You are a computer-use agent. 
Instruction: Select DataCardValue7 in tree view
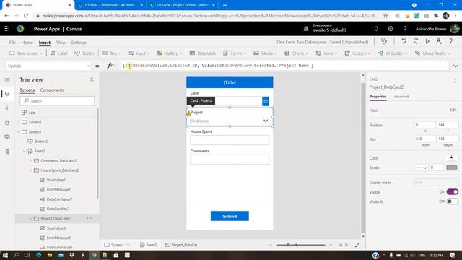tap(59, 199)
